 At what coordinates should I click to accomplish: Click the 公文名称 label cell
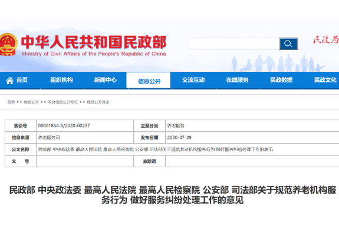pos(21,149)
